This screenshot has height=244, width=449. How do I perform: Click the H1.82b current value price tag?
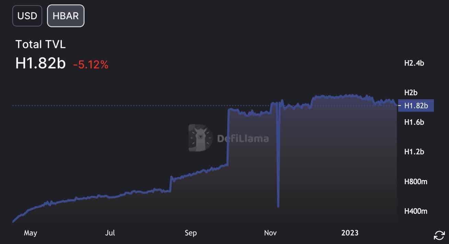(x=416, y=106)
